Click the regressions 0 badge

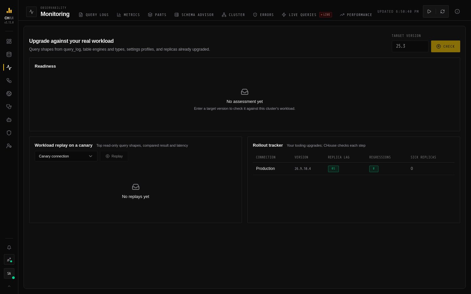374,169
